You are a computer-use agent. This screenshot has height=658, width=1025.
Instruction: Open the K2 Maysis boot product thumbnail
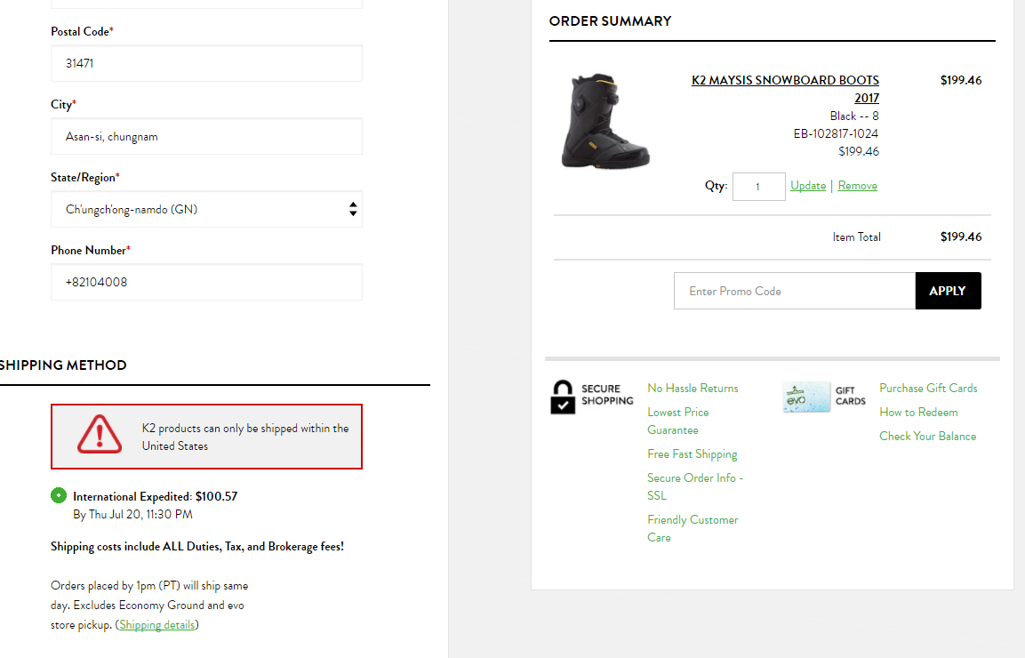pos(605,121)
